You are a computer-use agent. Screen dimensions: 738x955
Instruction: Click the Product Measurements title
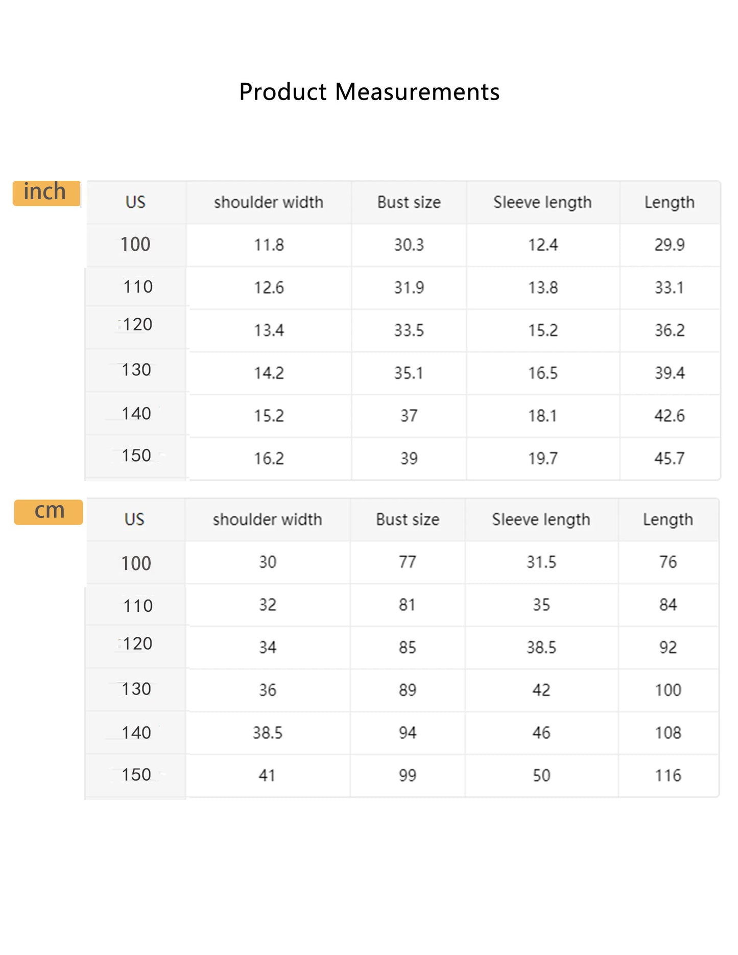coord(369,92)
